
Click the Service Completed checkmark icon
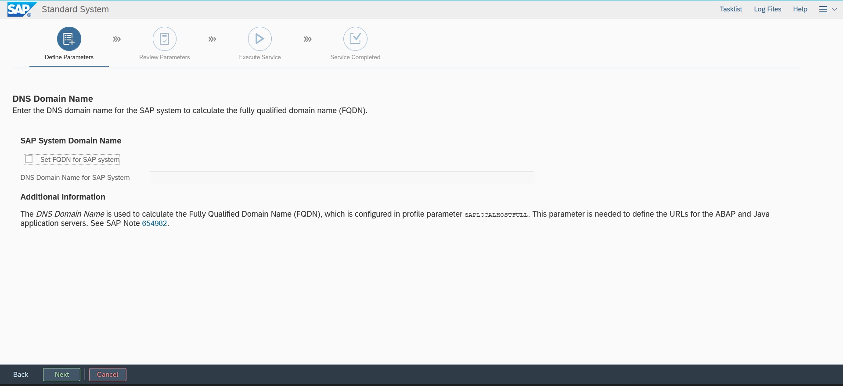click(x=355, y=39)
